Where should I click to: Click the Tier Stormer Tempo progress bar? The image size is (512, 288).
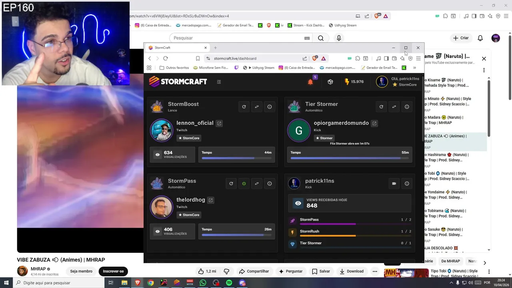click(x=350, y=158)
